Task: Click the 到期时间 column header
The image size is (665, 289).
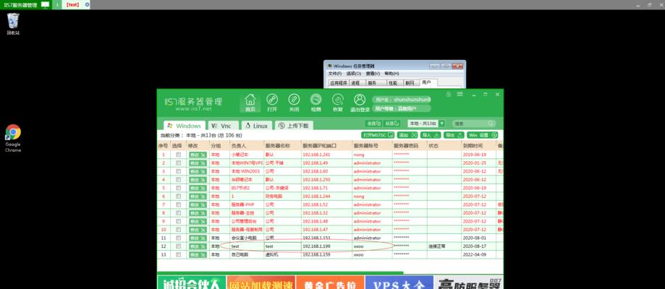Action: click(479, 145)
